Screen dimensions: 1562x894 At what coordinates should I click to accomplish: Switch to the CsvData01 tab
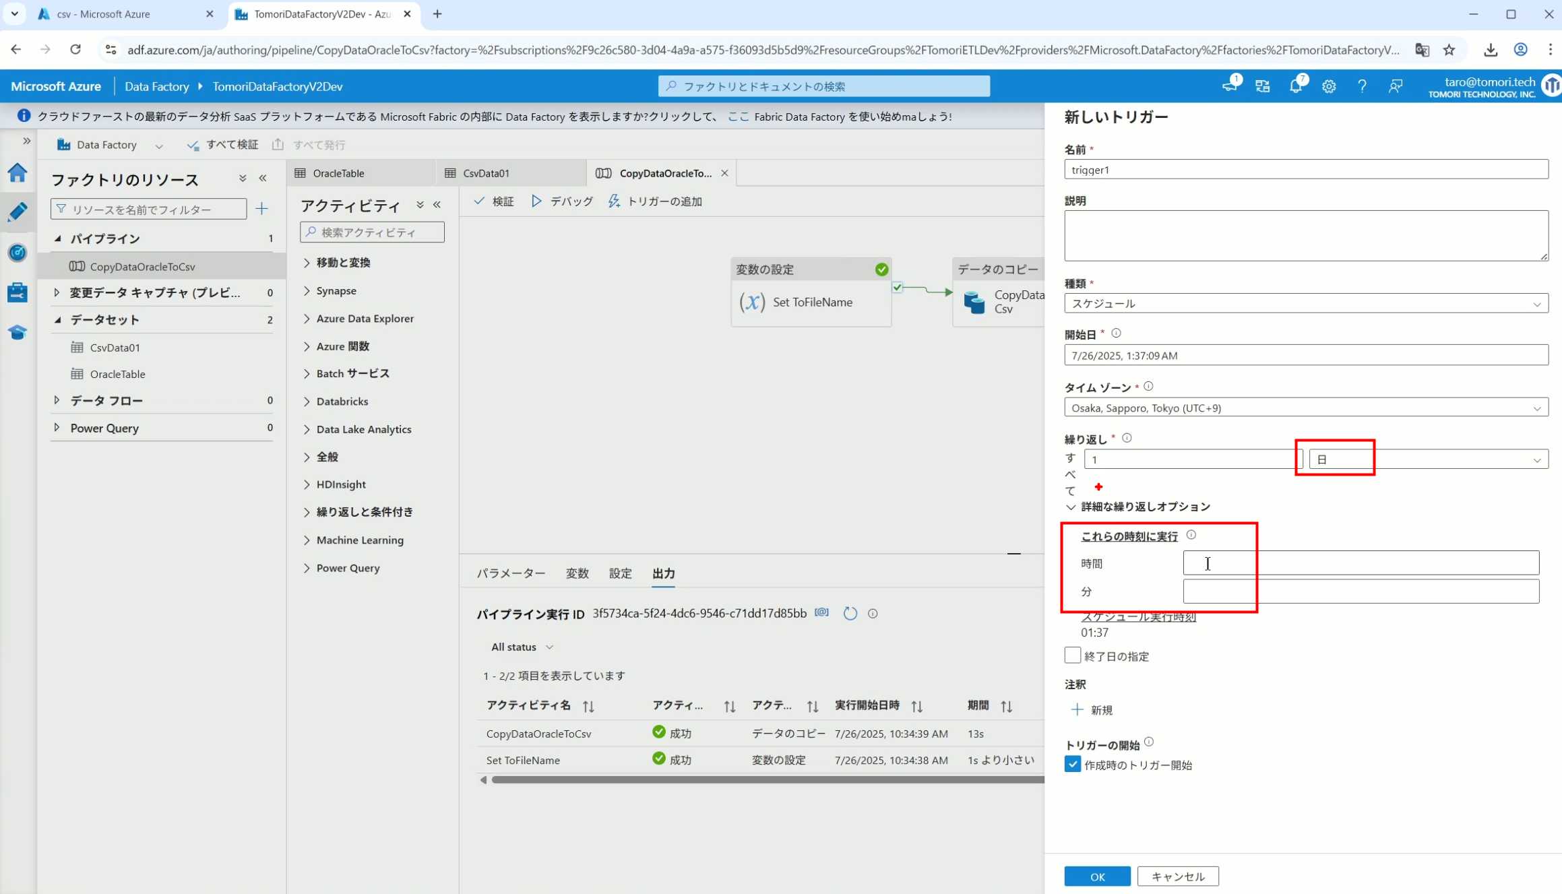pyautogui.click(x=486, y=173)
